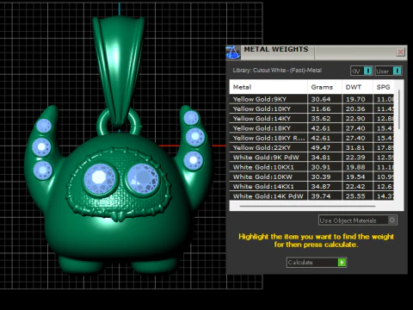Click the green Calculate arrow button
The height and width of the screenshot is (310, 413).
coord(342,262)
